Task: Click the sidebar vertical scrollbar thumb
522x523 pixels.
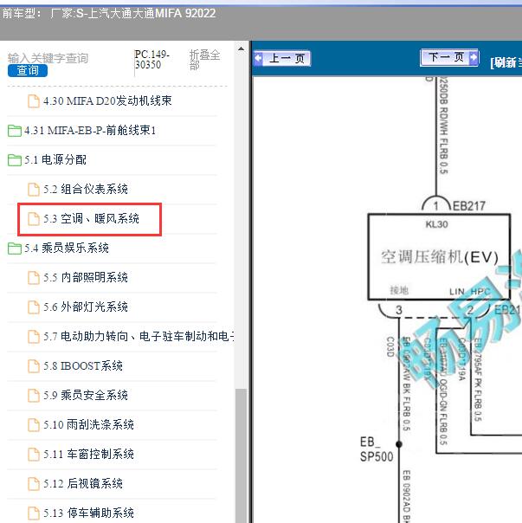Action: coord(241,455)
